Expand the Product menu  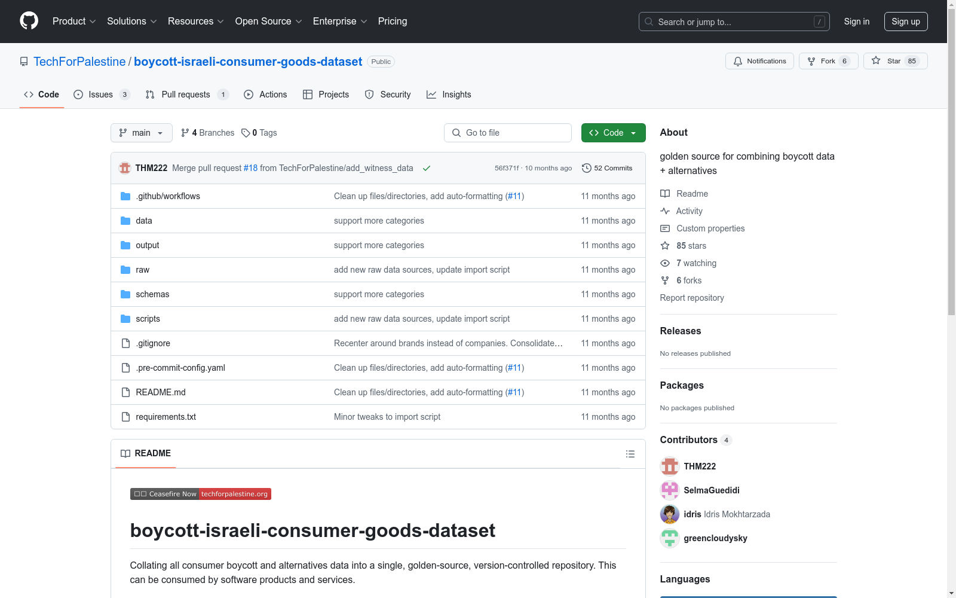pos(74,22)
